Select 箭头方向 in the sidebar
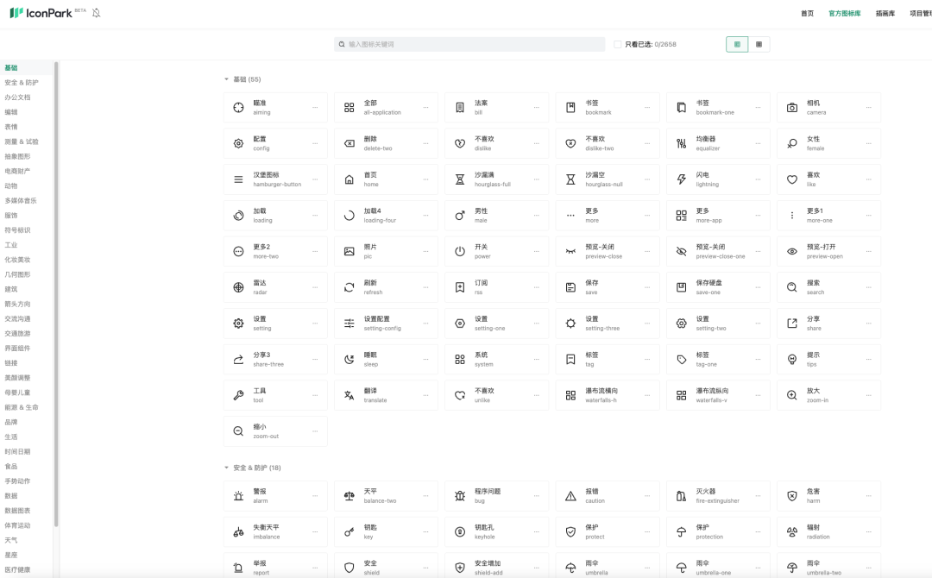 (x=17, y=305)
